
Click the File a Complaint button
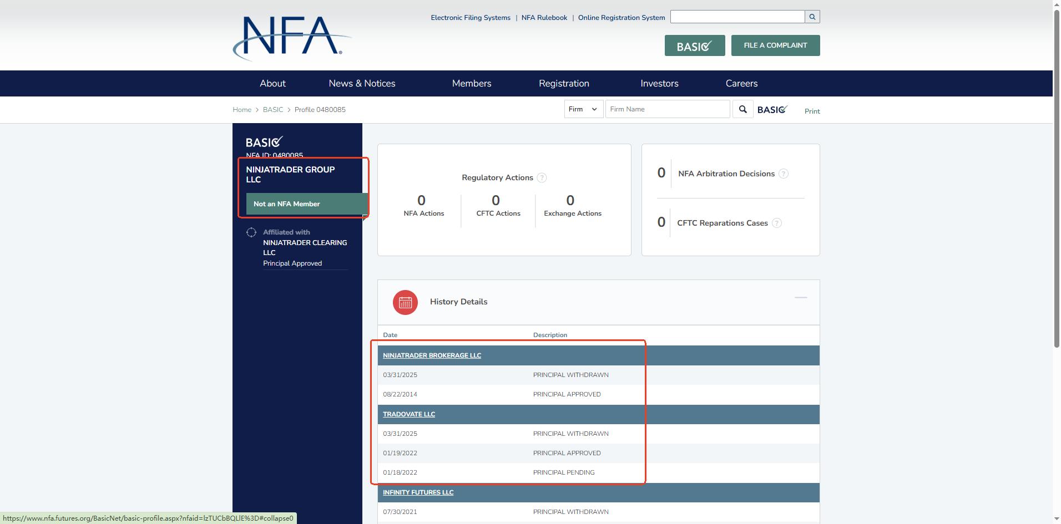(775, 45)
